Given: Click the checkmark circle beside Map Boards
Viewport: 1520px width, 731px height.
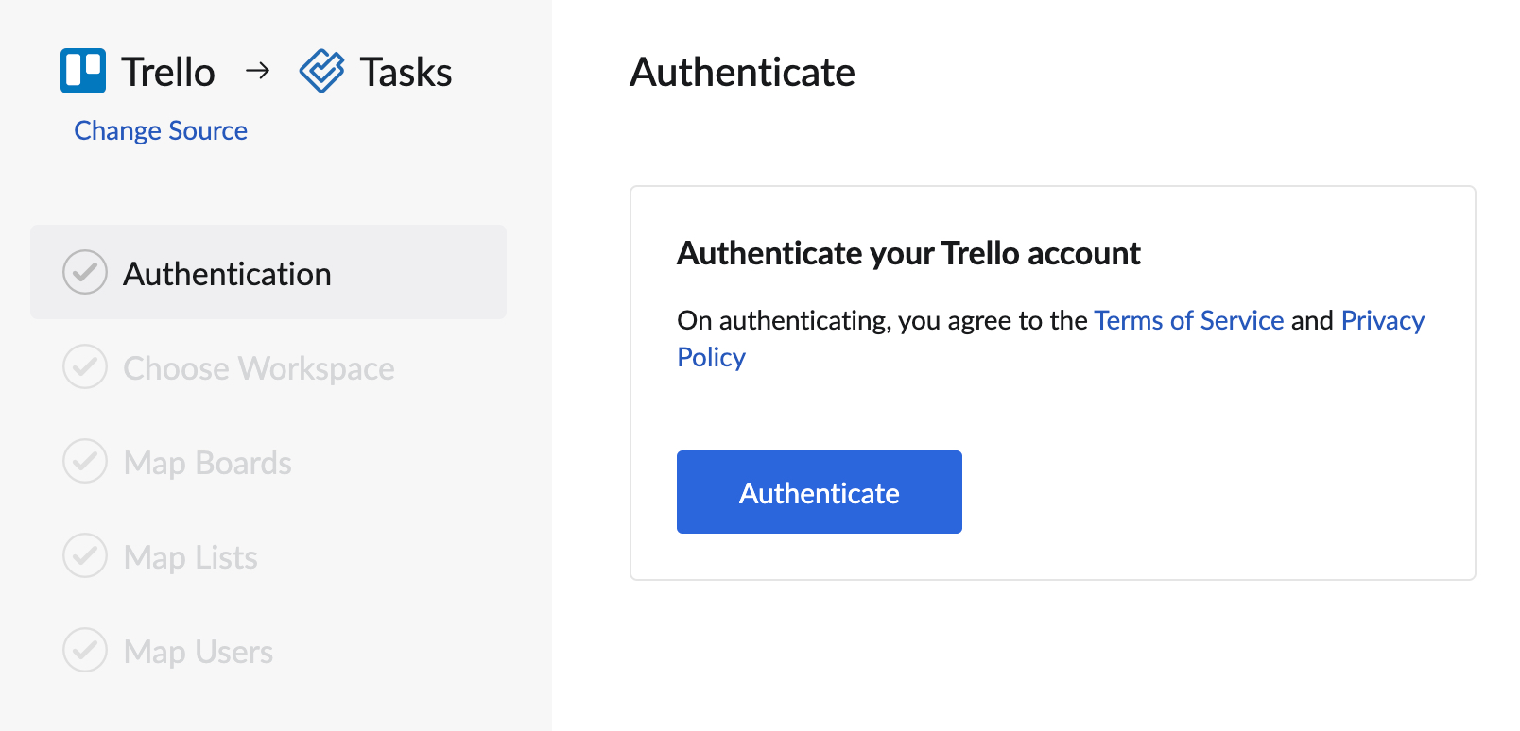Looking at the screenshot, I should (x=85, y=462).
